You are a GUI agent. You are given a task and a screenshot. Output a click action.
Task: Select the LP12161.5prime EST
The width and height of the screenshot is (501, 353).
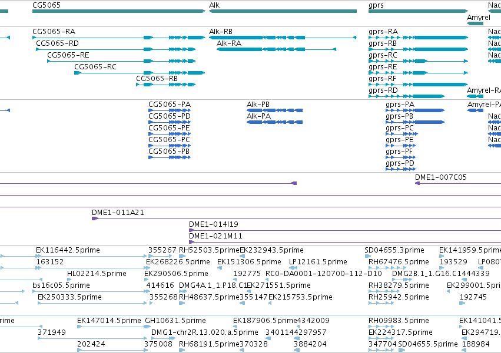[293, 268]
